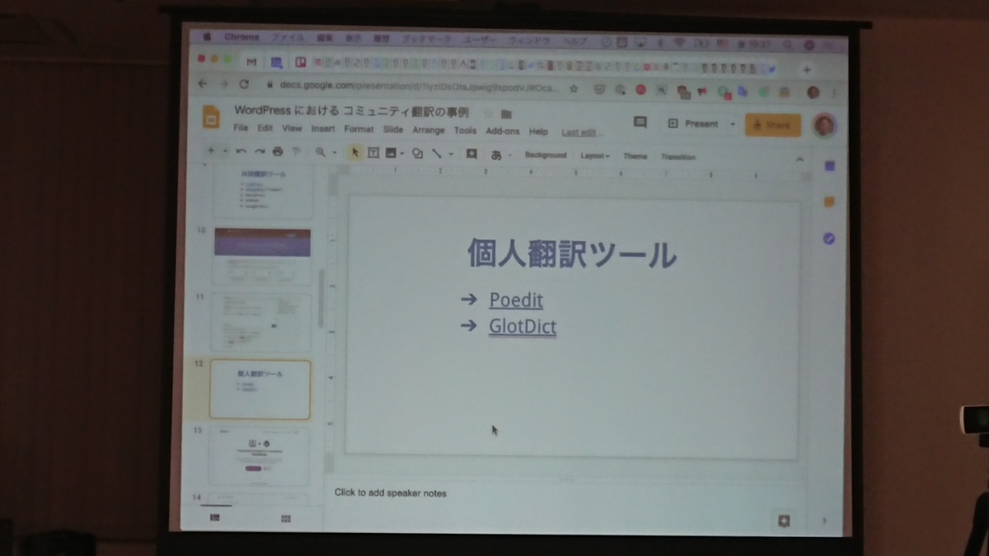Click the Background button
The image size is (989, 556).
pos(546,155)
